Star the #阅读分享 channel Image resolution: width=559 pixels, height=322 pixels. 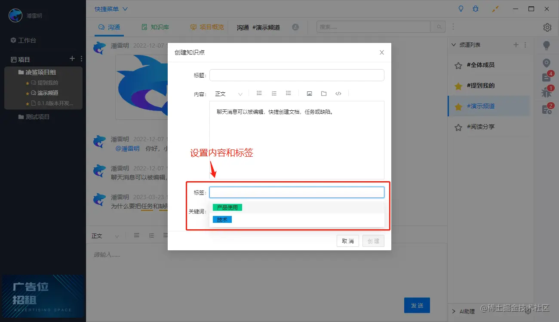pyautogui.click(x=458, y=127)
